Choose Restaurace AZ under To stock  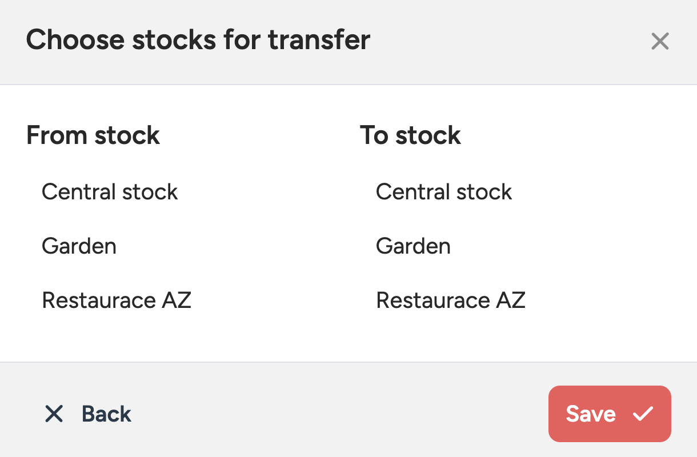point(451,300)
